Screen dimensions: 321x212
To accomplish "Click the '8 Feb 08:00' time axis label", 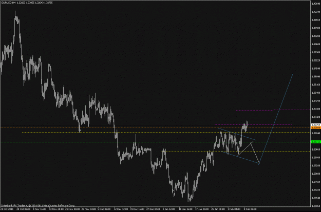I will click(x=250, y=209).
